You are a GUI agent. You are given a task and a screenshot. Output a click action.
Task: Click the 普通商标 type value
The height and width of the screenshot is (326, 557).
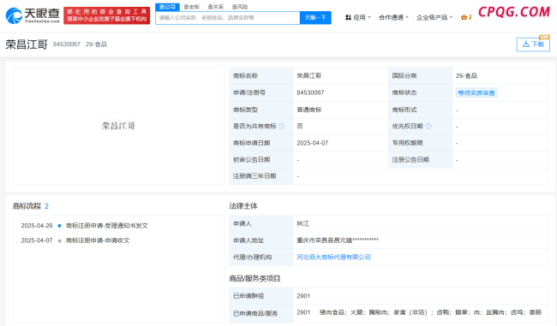point(309,110)
